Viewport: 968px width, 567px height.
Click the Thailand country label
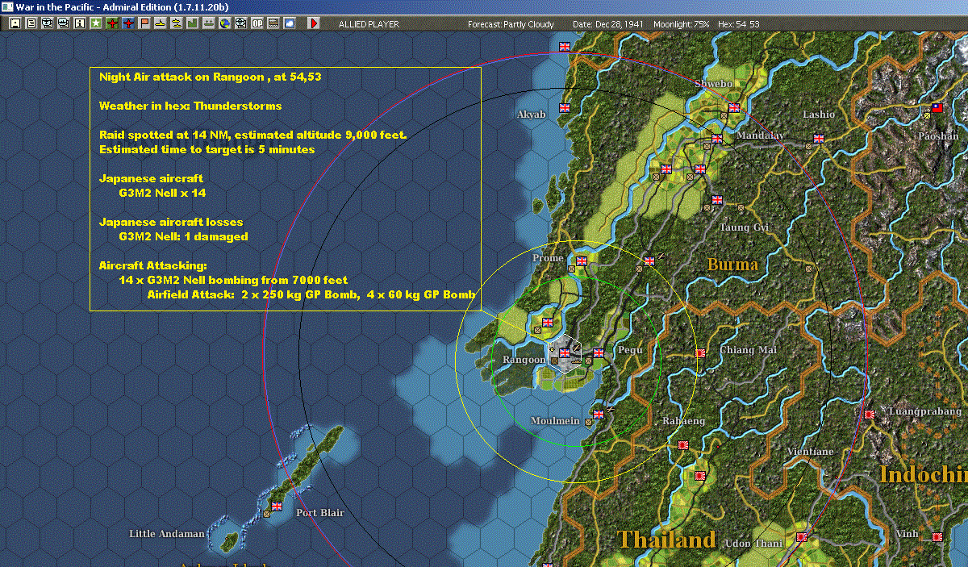(666, 540)
